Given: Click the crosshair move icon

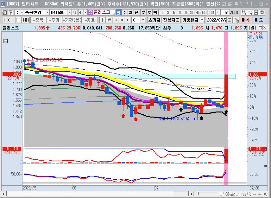Looking at the screenshot, I should point(103,20).
